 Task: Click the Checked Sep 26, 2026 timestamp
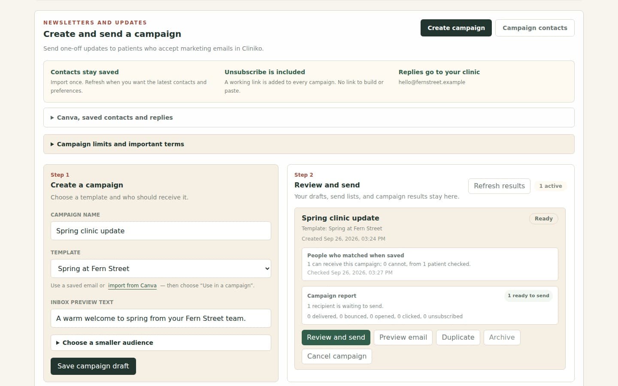click(350, 273)
